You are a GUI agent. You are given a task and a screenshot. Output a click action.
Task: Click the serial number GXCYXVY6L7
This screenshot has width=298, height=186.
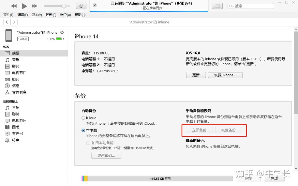107,71
